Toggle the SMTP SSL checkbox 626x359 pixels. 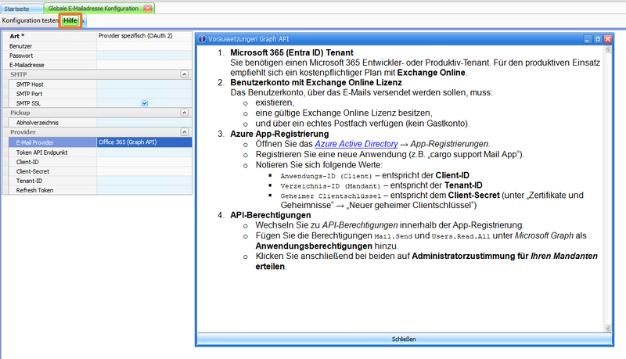(145, 102)
